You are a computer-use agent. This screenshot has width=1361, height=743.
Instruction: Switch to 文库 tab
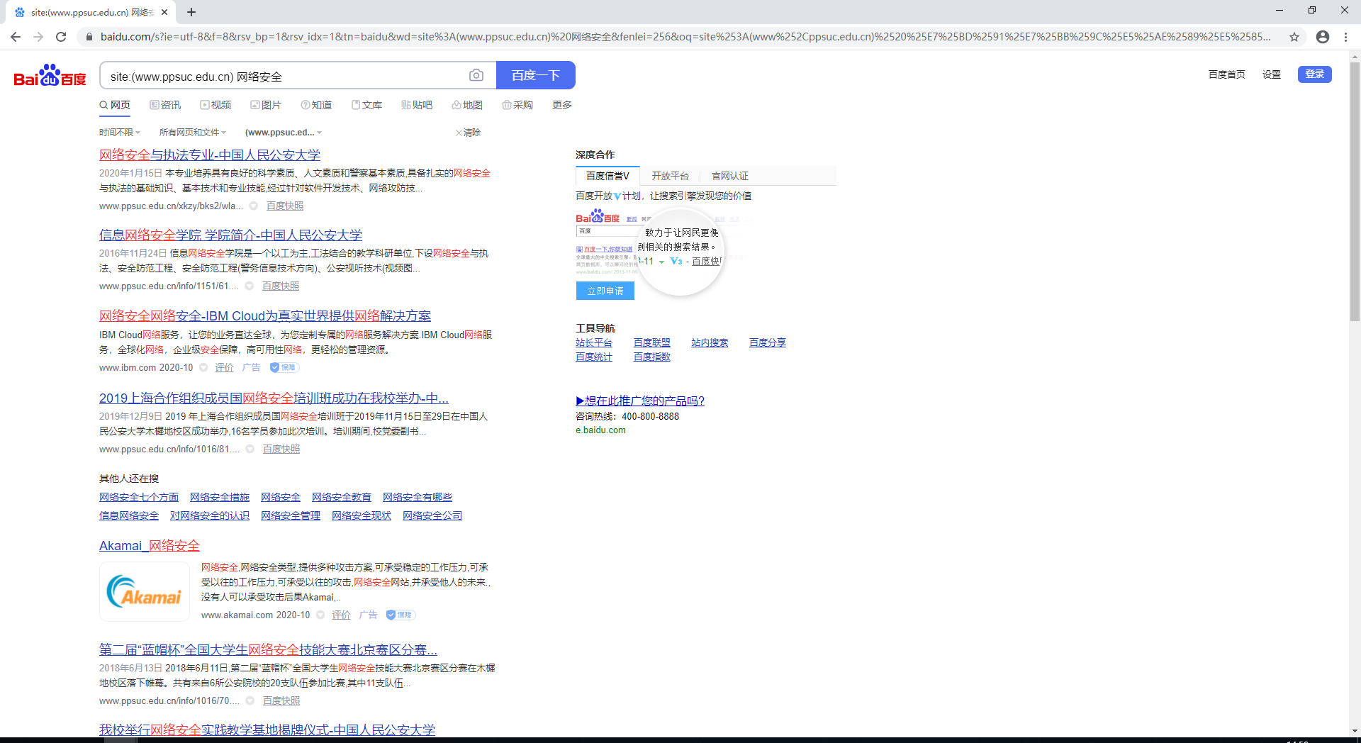pos(366,105)
